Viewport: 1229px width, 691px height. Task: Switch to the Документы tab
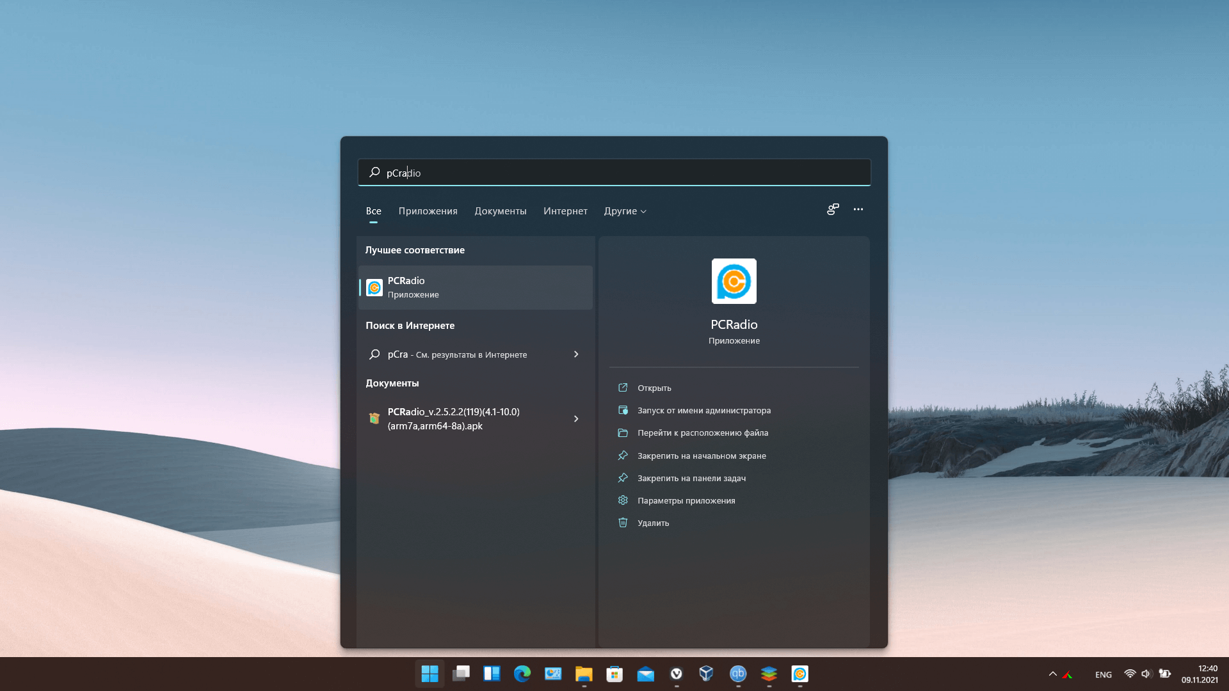[x=500, y=211]
